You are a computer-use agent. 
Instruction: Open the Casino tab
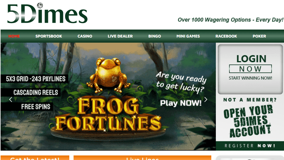click(x=85, y=36)
